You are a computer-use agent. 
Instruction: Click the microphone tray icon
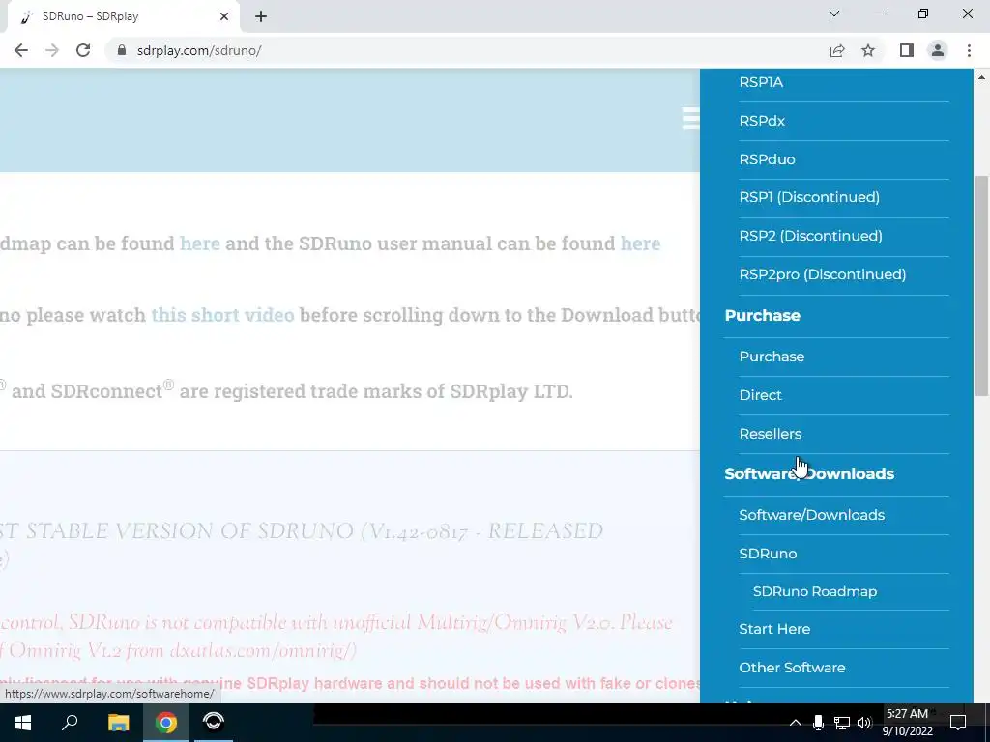click(818, 723)
